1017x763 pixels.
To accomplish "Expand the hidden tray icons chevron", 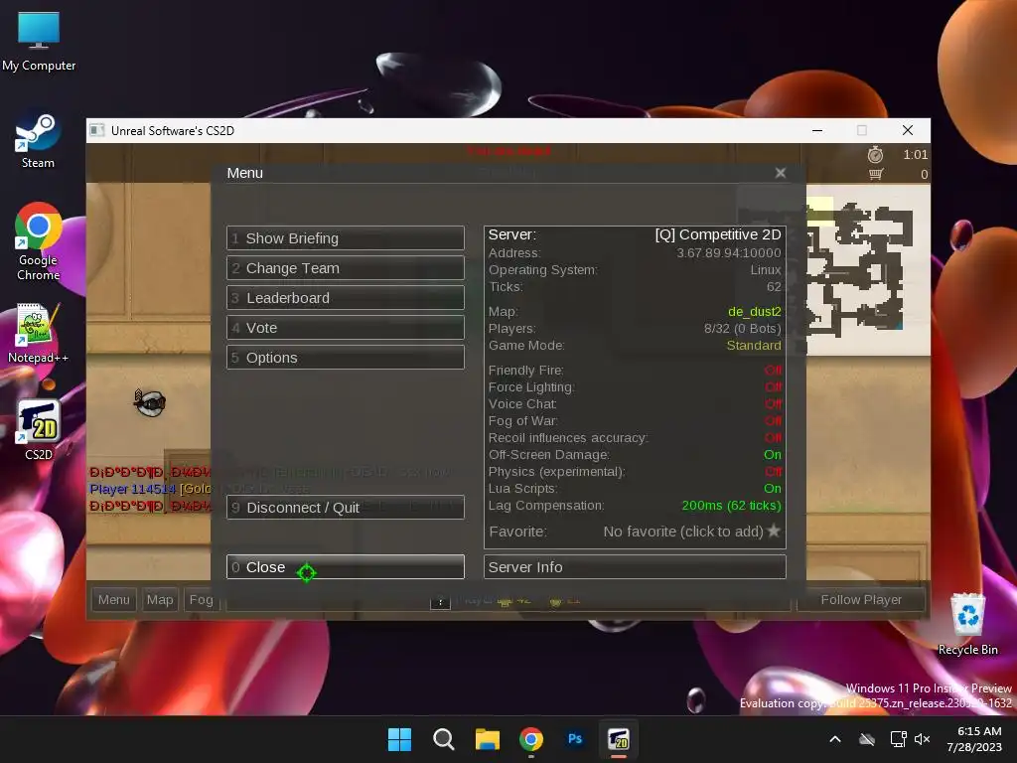I will pos(835,739).
